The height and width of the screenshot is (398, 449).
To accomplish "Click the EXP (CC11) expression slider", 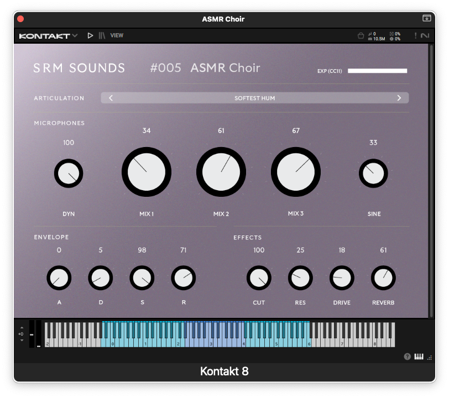I will click(377, 71).
